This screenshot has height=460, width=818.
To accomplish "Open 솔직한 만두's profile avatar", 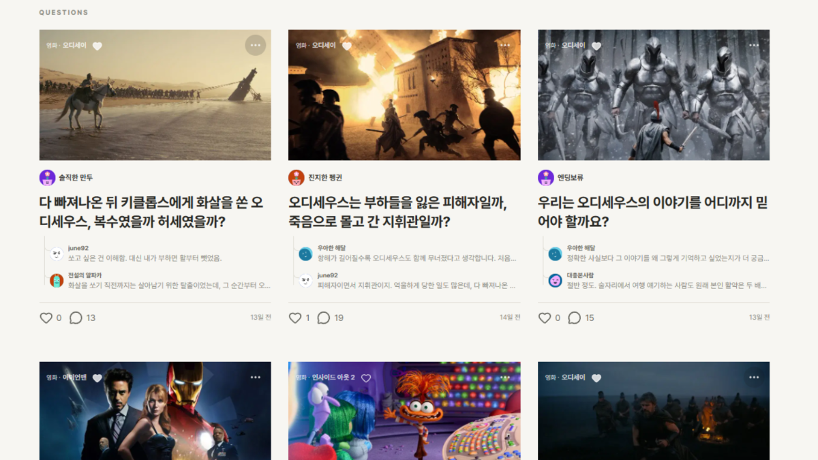I will (47, 178).
